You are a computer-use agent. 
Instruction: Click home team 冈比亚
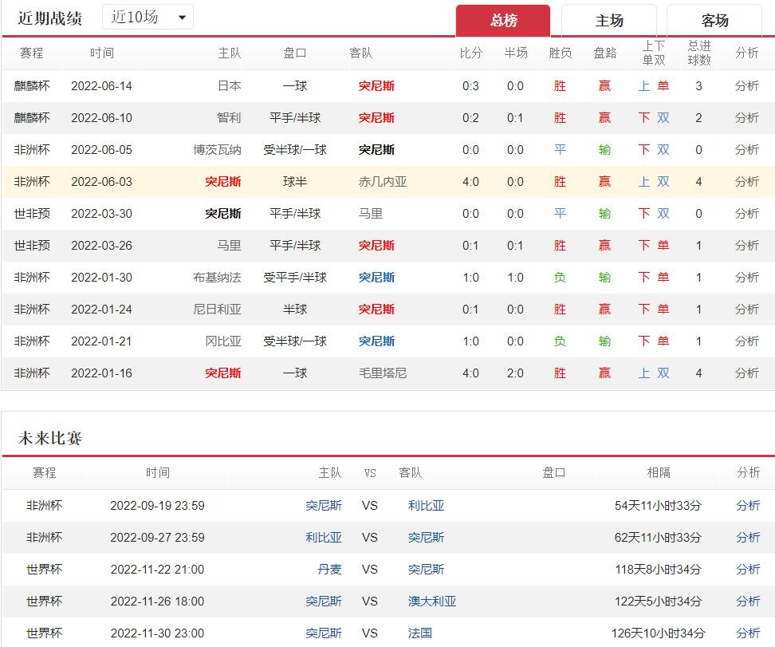point(223,341)
